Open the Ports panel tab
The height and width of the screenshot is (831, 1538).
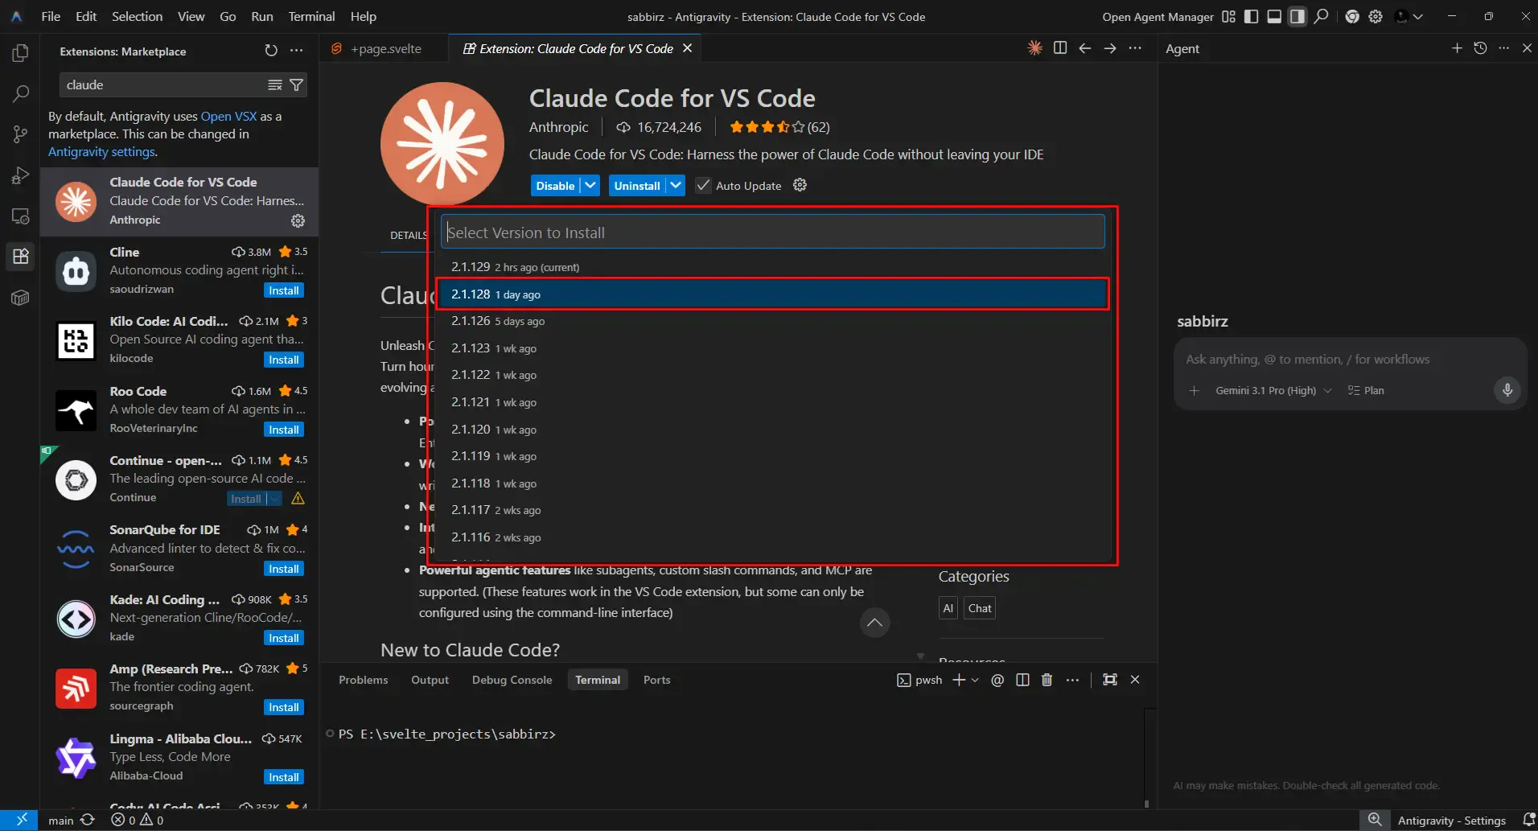[x=656, y=680]
